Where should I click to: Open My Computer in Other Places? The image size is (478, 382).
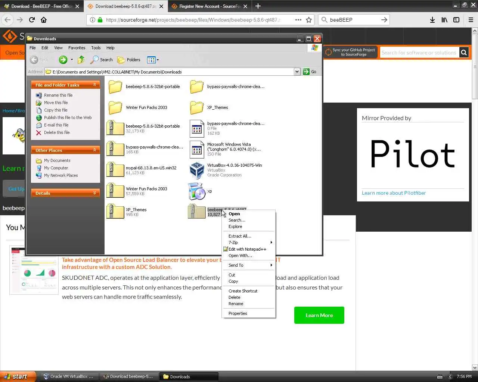(56, 168)
